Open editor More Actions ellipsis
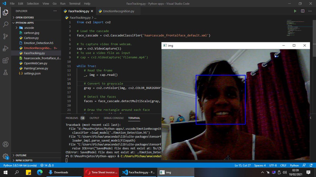The width and height of the screenshot is (316, 177). (x=310, y=11)
